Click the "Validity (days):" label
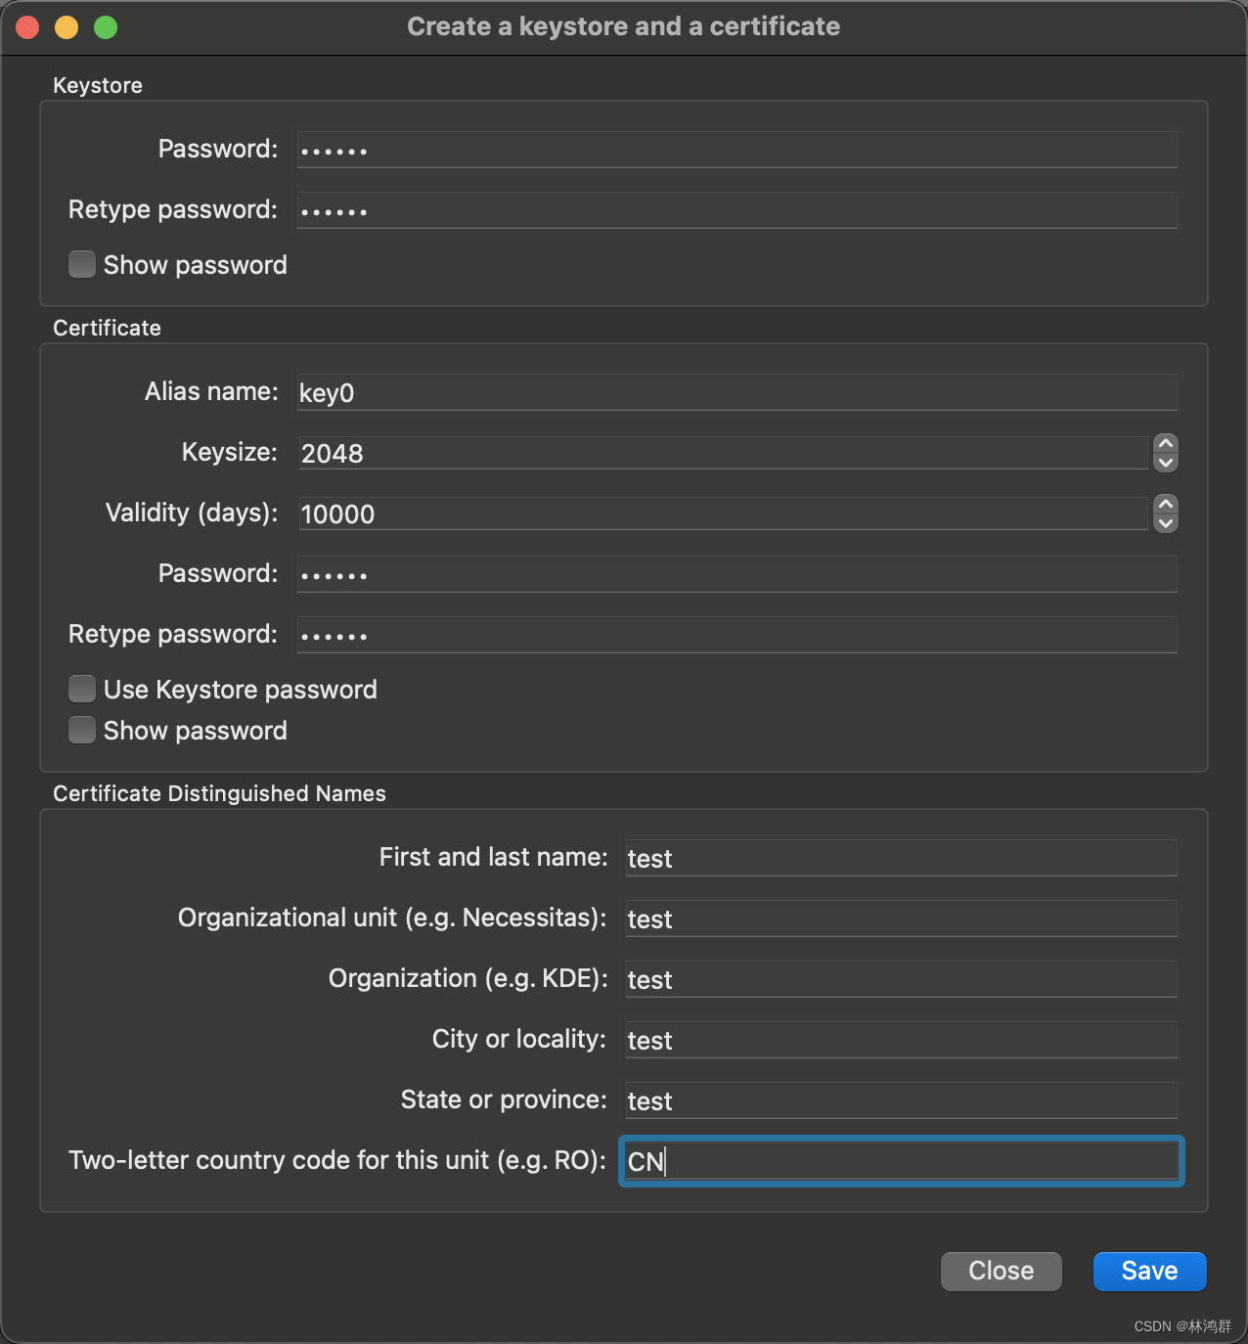This screenshot has width=1248, height=1344. 192,513
